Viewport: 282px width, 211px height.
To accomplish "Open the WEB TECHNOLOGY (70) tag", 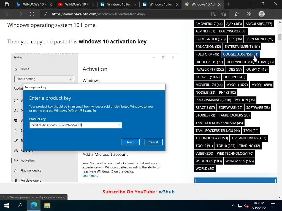I will (235, 153).
